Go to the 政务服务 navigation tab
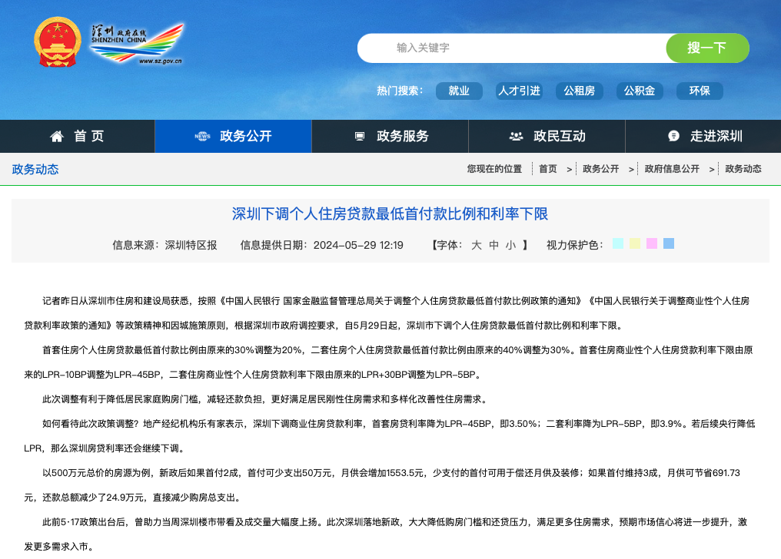 [x=390, y=136]
